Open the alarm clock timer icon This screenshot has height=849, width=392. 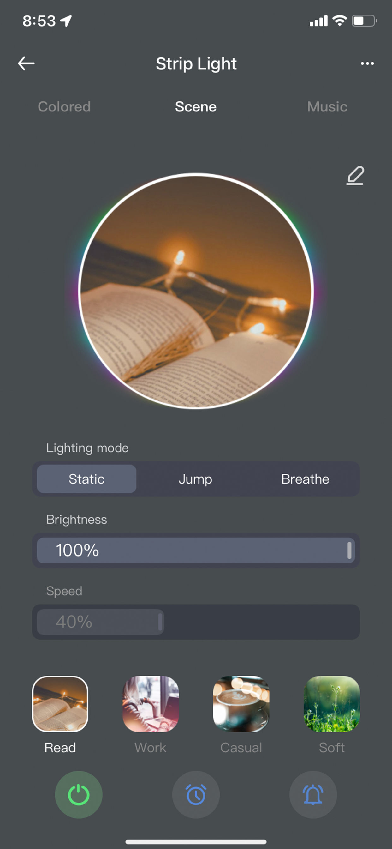point(196,795)
